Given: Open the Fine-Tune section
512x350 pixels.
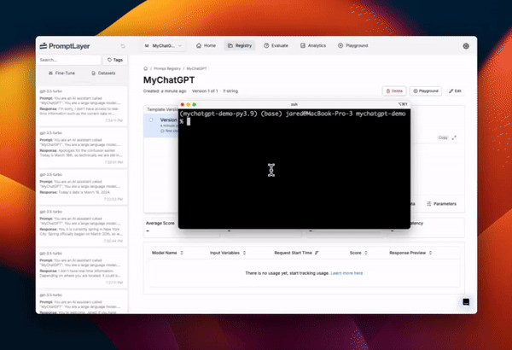Looking at the screenshot, I should pyautogui.click(x=61, y=73).
